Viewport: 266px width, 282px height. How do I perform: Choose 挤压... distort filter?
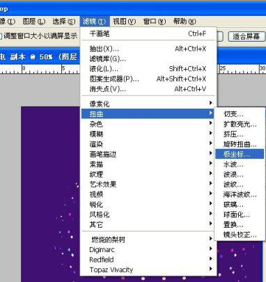[240, 134]
